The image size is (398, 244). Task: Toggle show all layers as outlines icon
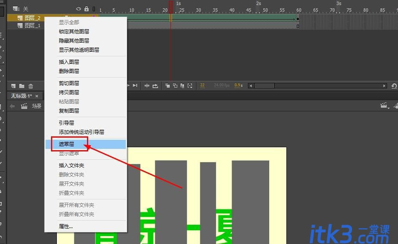click(x=94, y=9)
